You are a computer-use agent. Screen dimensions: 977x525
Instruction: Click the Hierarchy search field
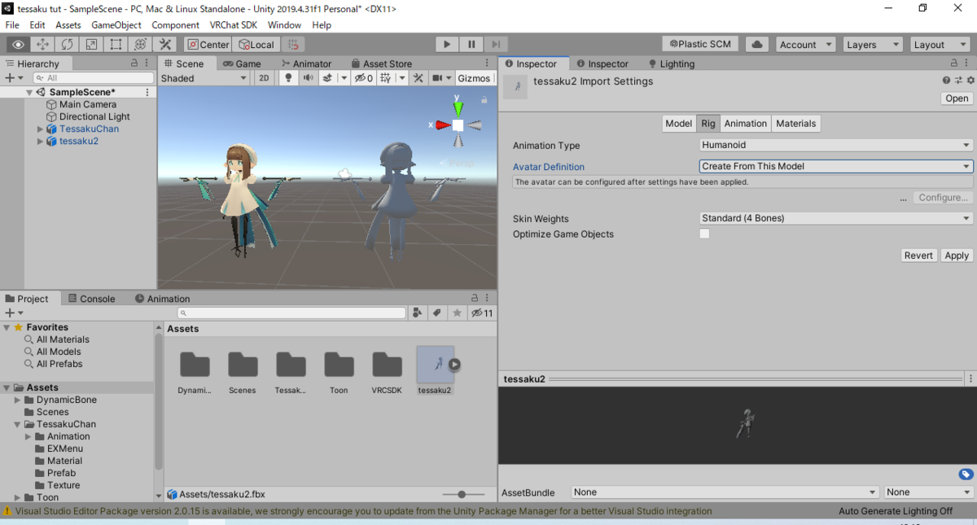93,78
